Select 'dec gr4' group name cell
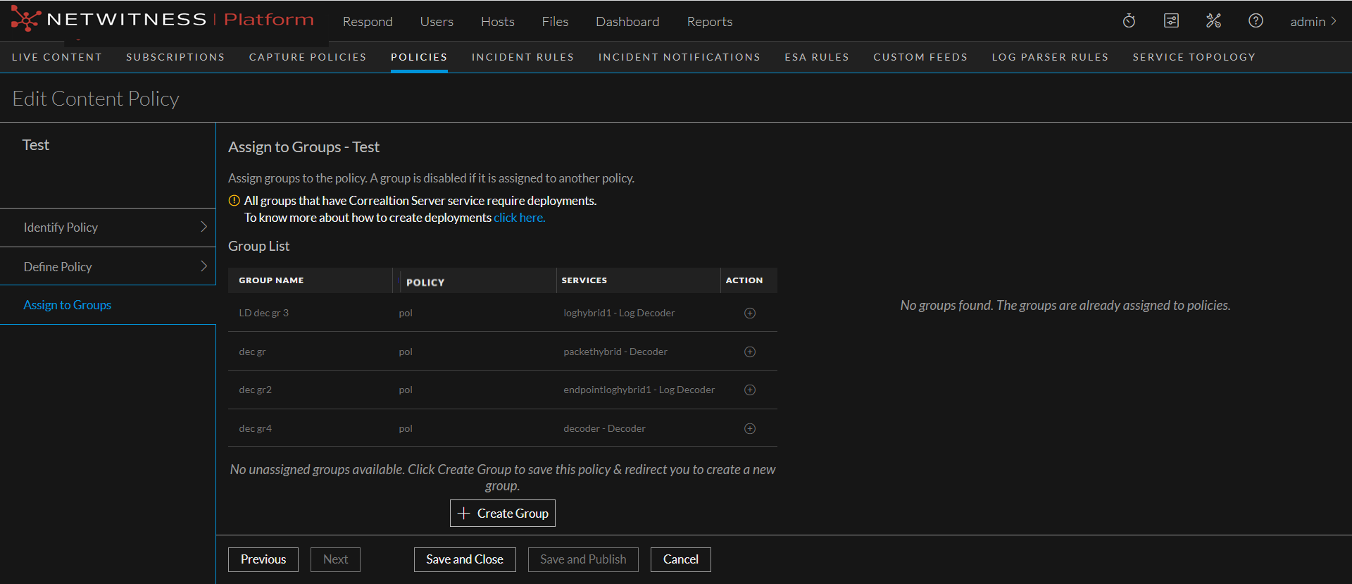The width and height of the screenshot is (1352, 584). [x=255, y=428]
